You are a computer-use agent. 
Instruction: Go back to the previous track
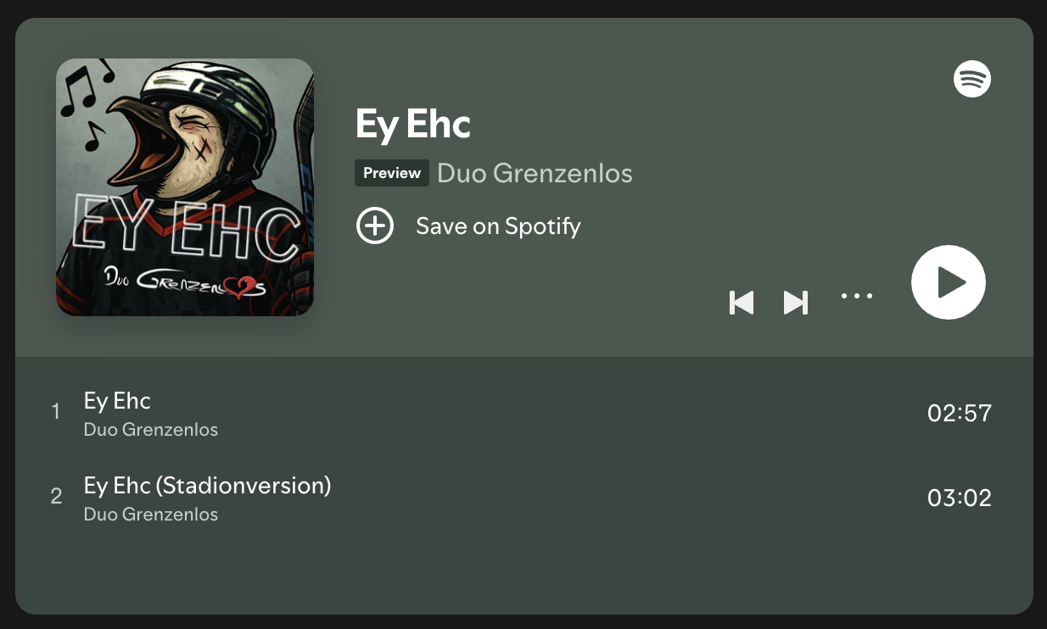742,303
